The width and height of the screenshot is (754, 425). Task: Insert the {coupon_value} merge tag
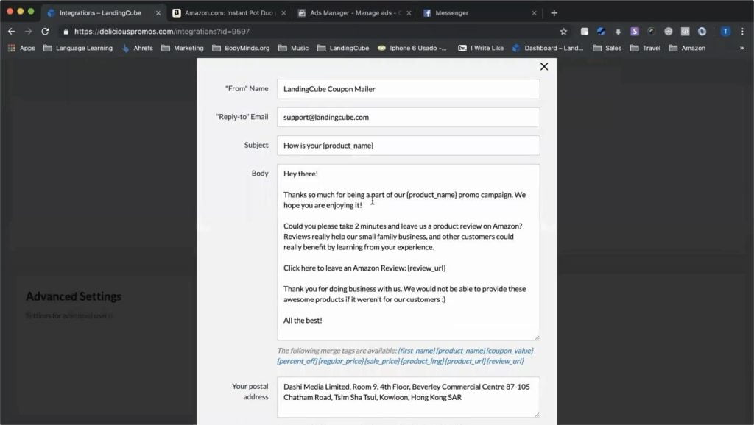click(x=510, y=351)
